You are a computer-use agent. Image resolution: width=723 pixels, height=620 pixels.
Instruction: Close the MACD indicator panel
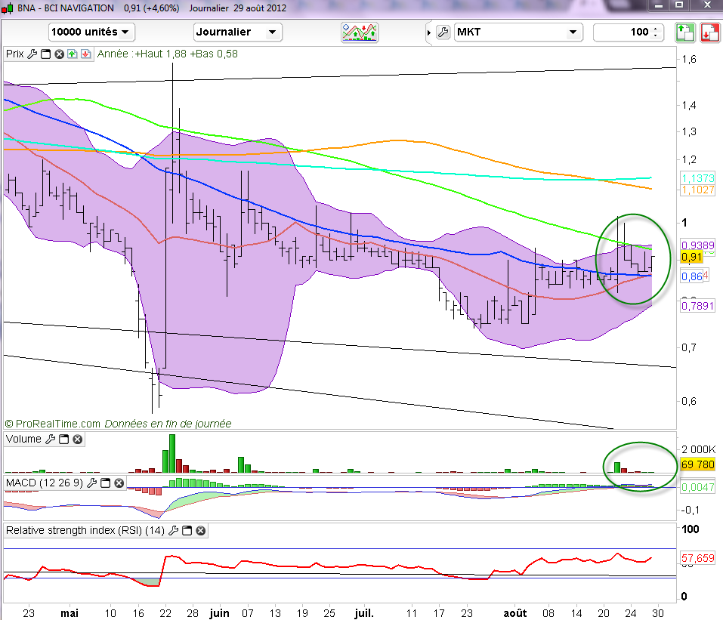tap(119, 483)
